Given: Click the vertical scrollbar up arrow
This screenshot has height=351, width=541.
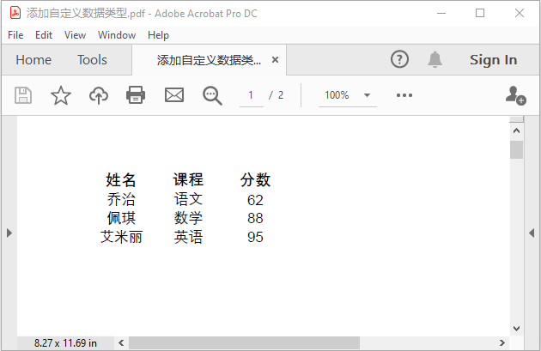Looking at the screenshot, I should pos(516,130).
